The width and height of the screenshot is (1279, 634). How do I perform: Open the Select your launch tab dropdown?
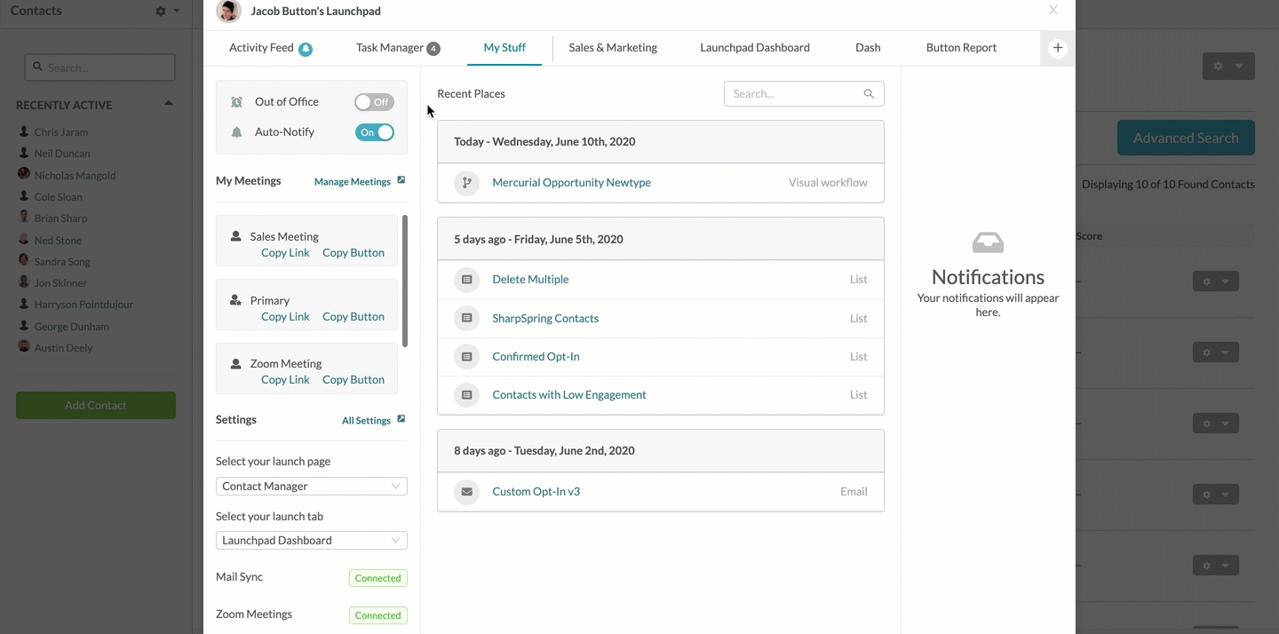tap(312, 541)
